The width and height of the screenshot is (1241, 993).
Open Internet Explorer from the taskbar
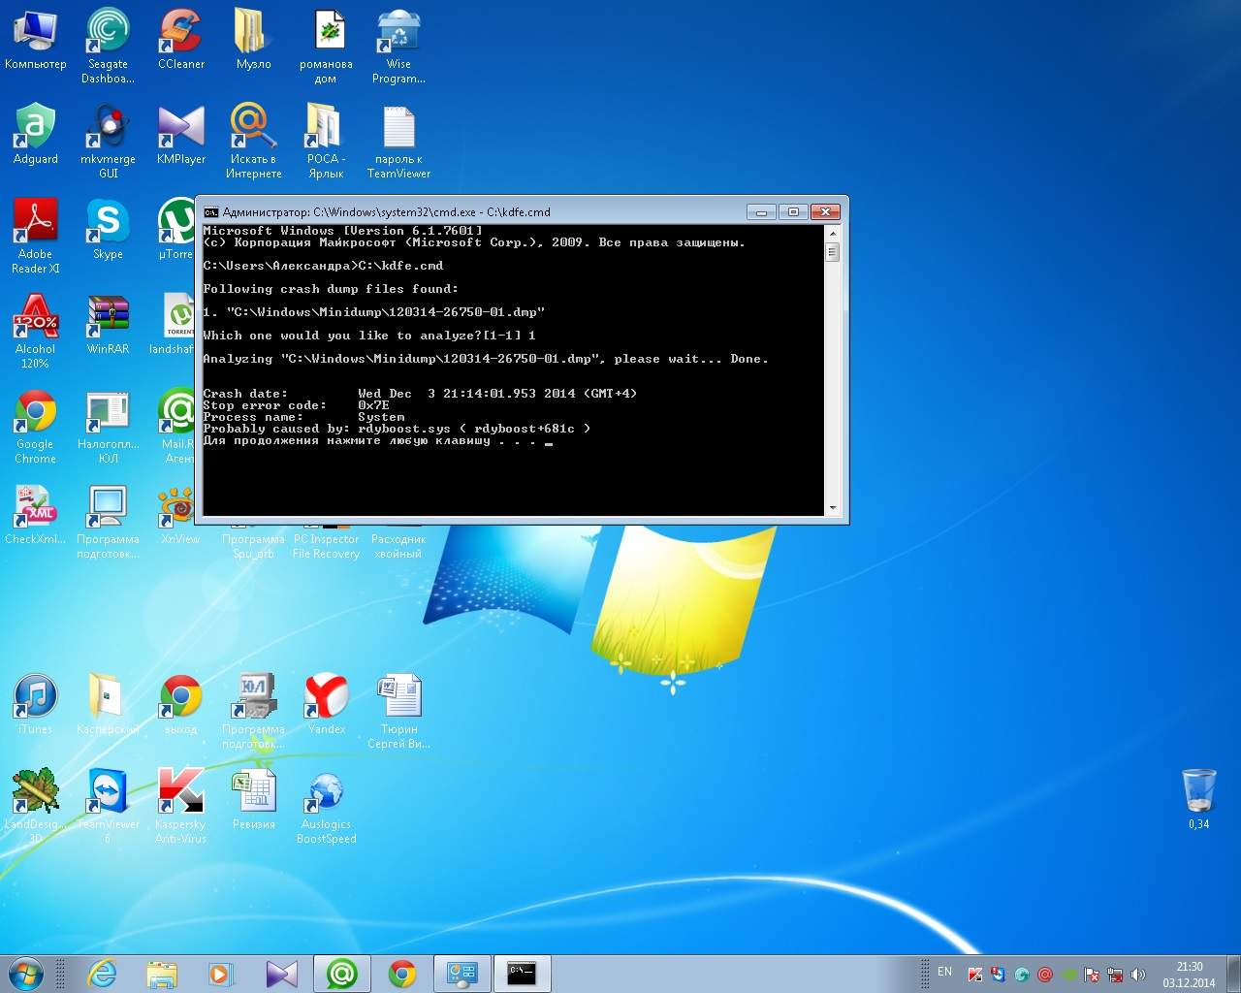pos(102,974)
